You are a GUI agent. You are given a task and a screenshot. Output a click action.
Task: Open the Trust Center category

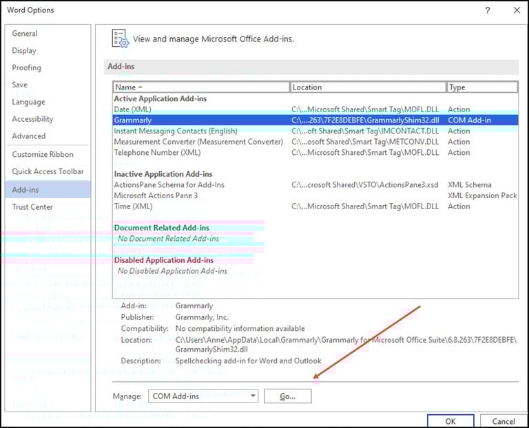tap(32, 207)
